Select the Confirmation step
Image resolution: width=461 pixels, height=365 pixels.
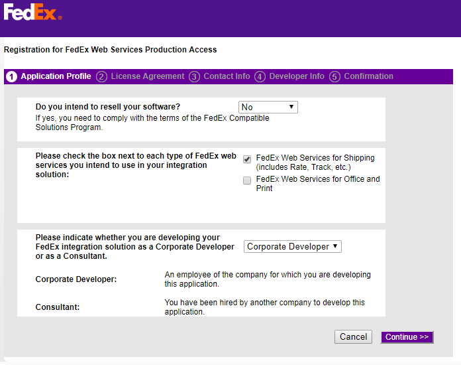click(x=368, y=76)
